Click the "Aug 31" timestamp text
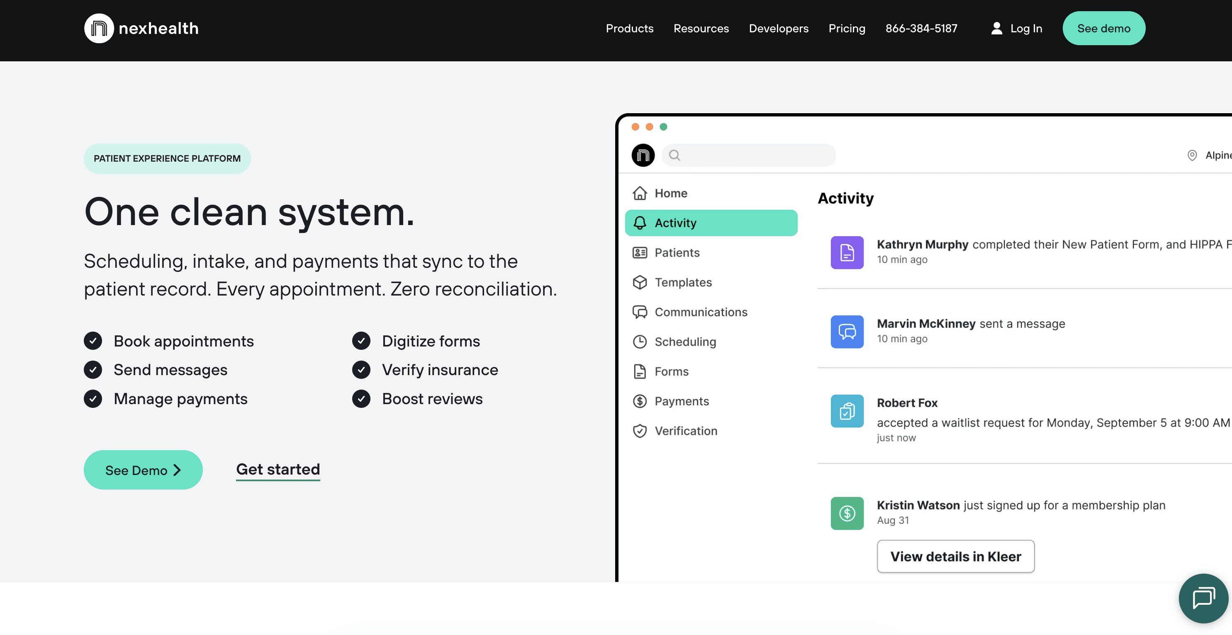Viewport: 1232px width, 635px height. coord(893,520)
